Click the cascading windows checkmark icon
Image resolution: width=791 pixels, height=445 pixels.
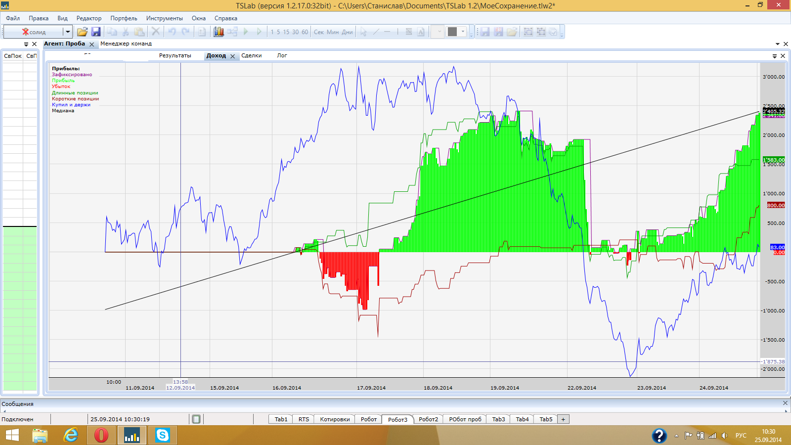(x=553, y=32)
